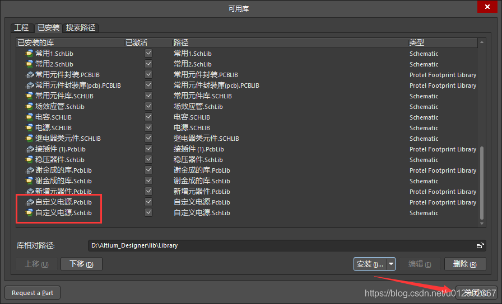This screenshot has width=502, height=304.
Task: Click the 常用元件封装.PCBLIB footprint icon
Action: click(30, 75)
